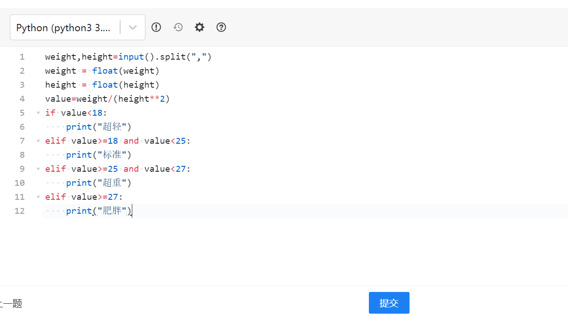This screenshot has width=568, height=315.
Task: Collapse the elif block on line 9
Action: (x=38, y=169)
